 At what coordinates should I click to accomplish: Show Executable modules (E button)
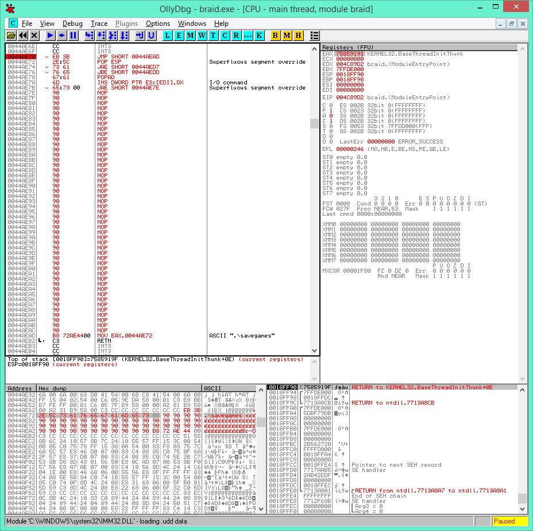pos(179,36)
